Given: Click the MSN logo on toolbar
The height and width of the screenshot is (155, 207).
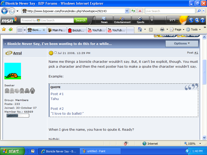Looking at the screenshot, I should point(9,20).
